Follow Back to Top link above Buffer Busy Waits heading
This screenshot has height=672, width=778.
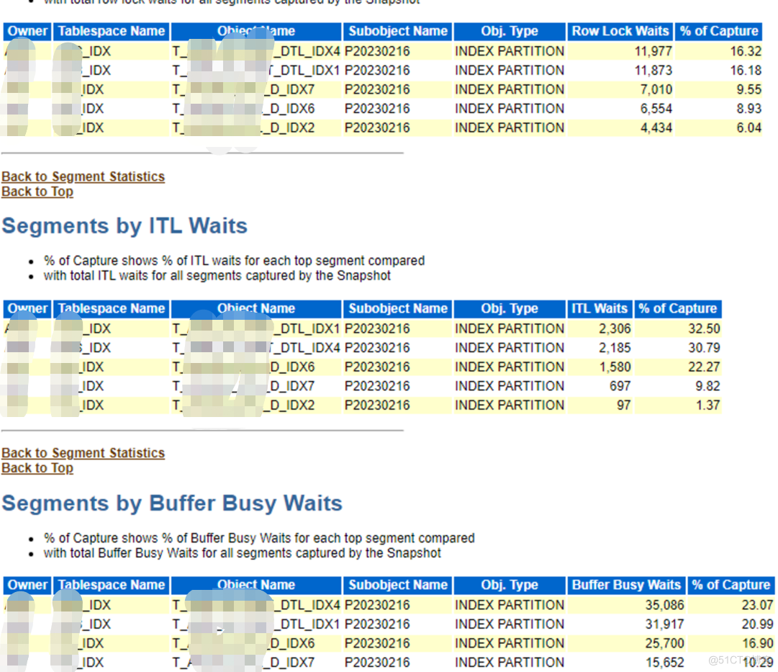(37, 468)
